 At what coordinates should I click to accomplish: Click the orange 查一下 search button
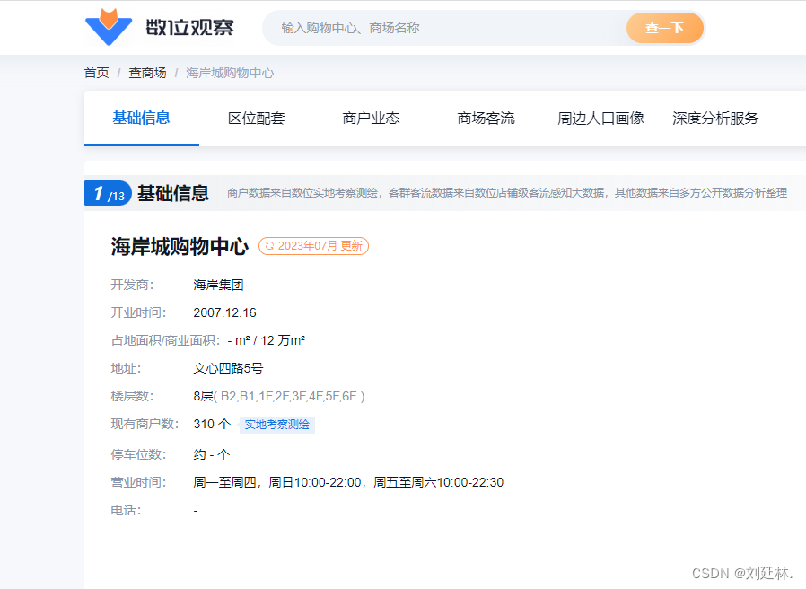click(x=665, y=28)
